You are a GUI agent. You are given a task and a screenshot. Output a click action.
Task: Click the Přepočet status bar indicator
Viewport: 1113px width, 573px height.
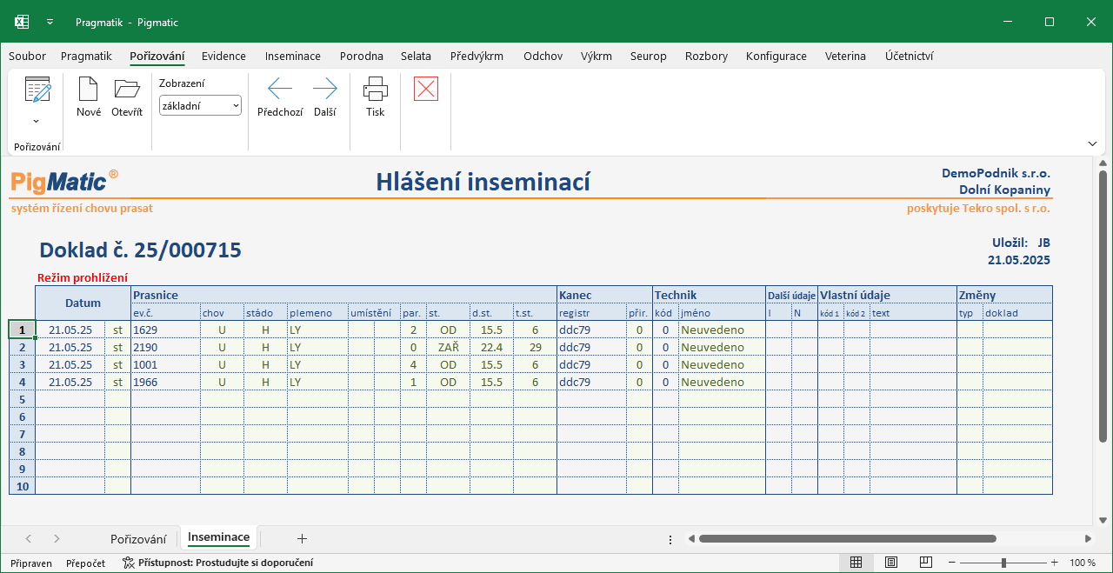[x=85, y=563]
